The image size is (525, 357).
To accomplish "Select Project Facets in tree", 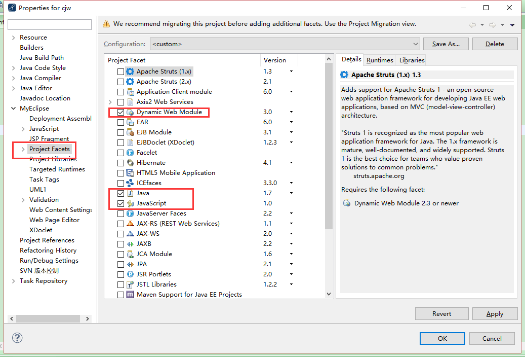I will click(x=50, y=149).
